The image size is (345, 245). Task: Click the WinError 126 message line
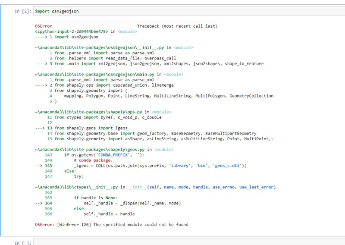[x=112, y=225]
